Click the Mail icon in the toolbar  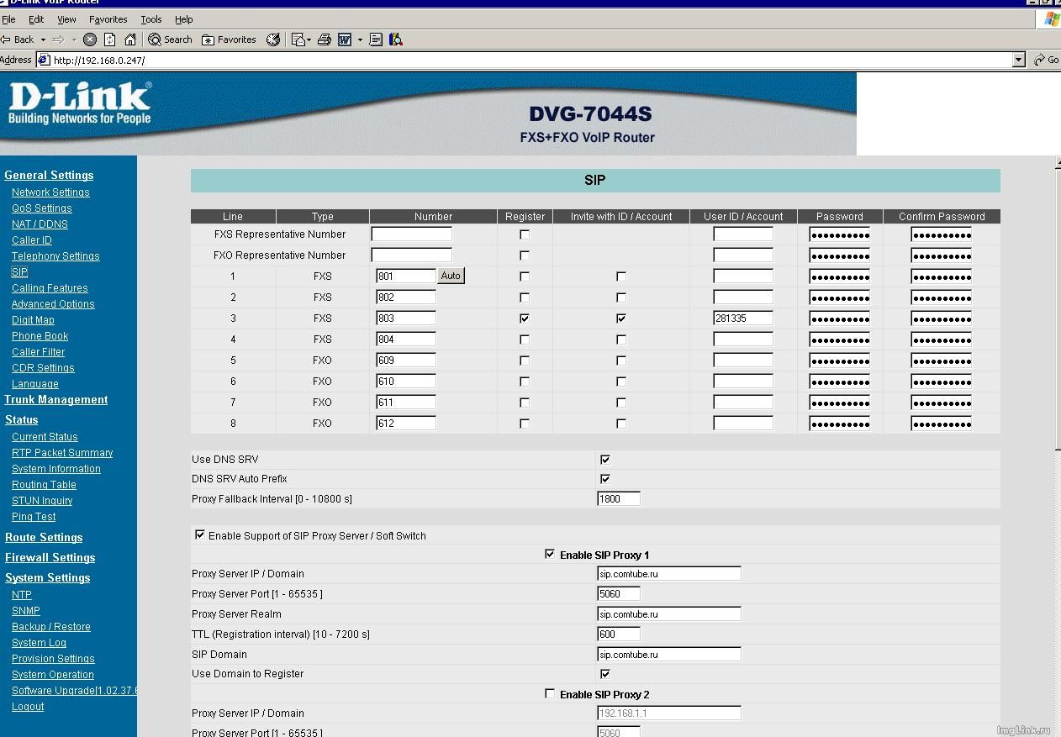coord(298,39)
